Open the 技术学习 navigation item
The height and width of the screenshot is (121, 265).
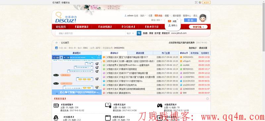coord(152,27)
